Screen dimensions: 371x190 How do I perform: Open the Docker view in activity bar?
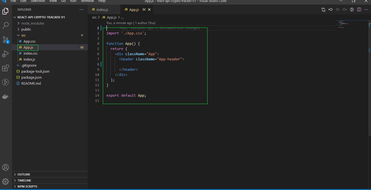(5, 96)
